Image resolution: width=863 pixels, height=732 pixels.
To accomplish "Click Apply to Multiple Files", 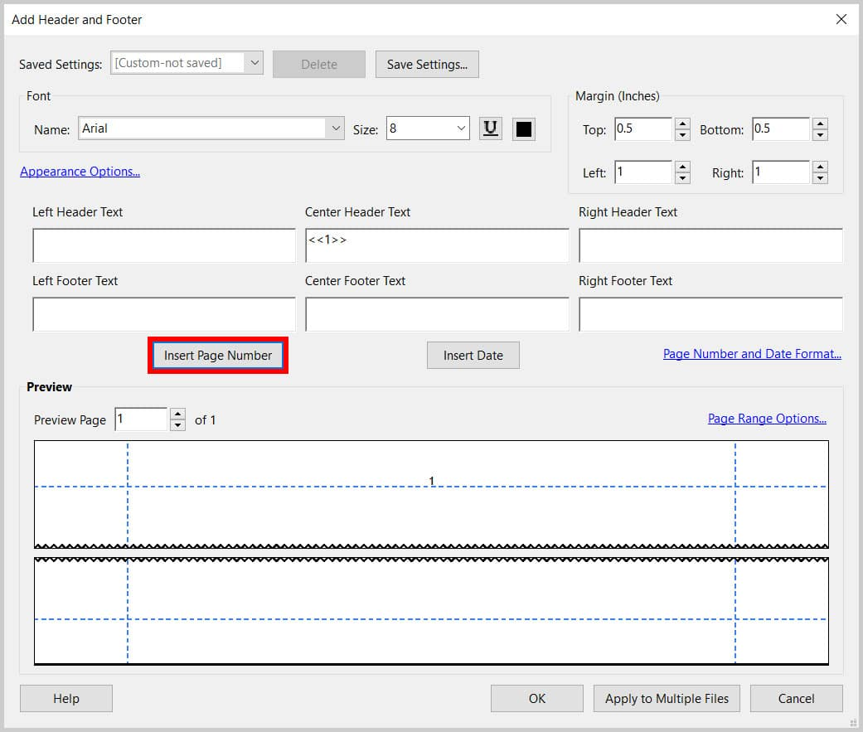I will (x=667, y=698).
